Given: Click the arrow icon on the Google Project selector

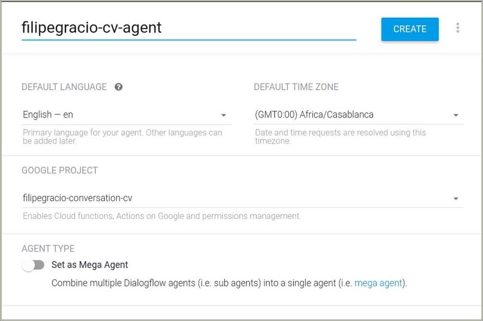Looking at the screenshot, I should pyautogui.click(x=456, y=199).
